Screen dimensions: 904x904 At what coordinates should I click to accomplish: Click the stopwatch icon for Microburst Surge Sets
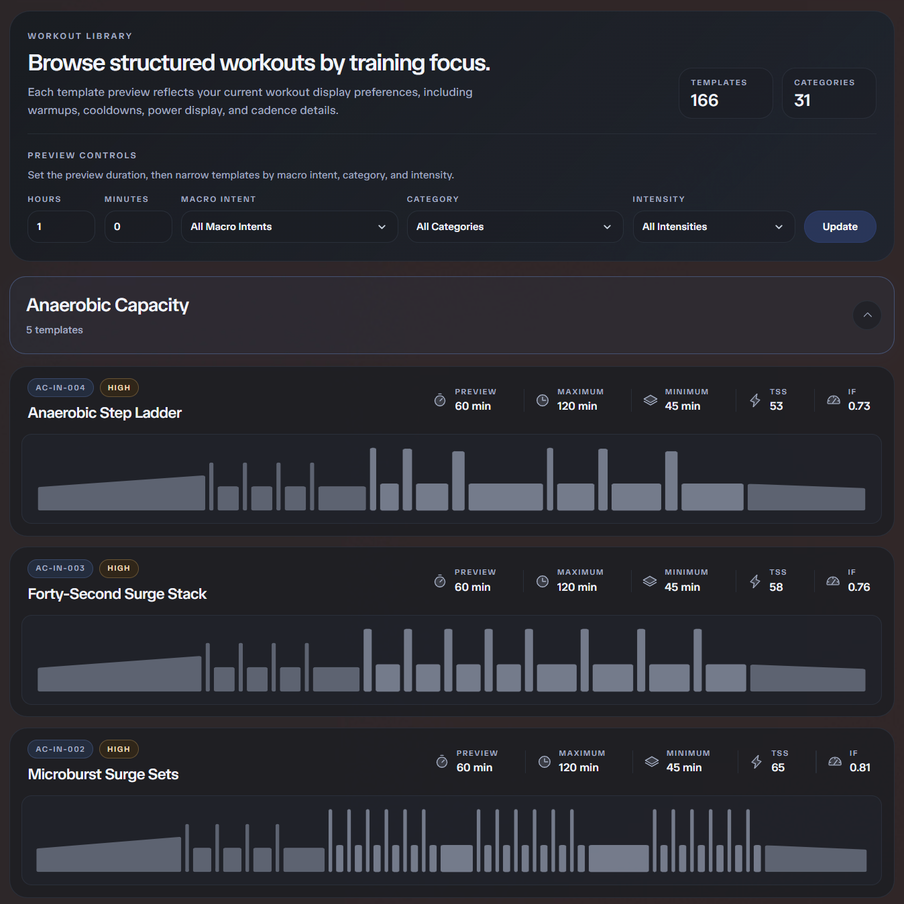442,762
